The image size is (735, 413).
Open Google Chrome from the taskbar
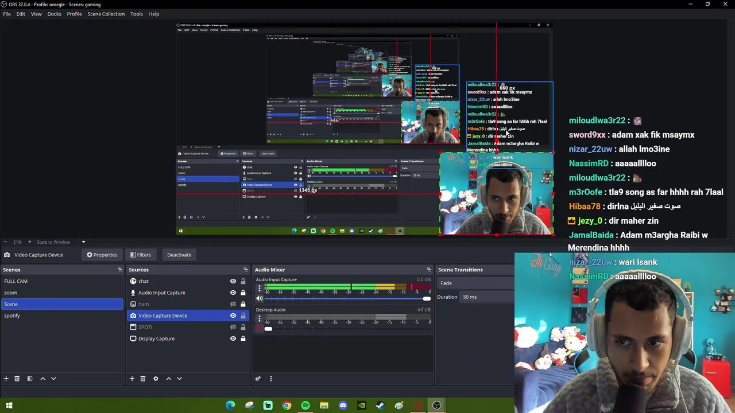pos(287,406)
